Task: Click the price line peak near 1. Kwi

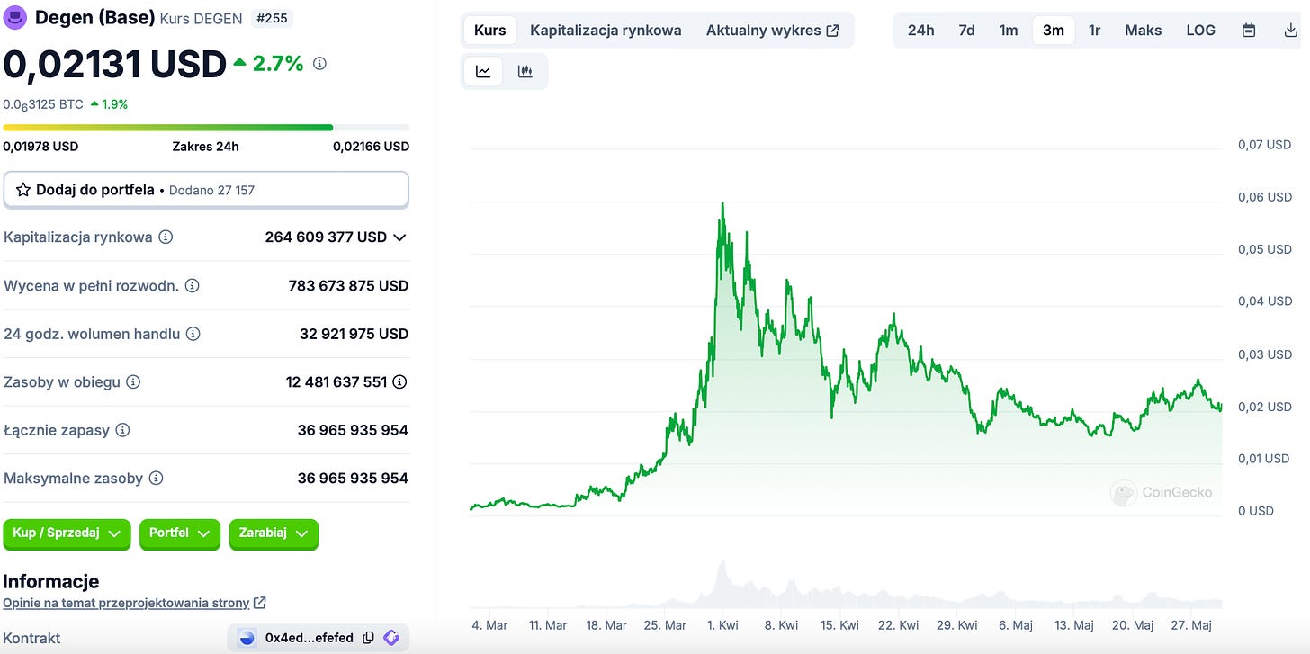Action: point(722,203)
